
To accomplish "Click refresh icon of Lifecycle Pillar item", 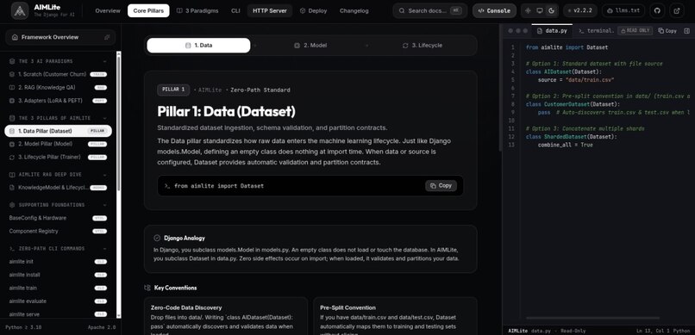I will (x=12, y=157).
